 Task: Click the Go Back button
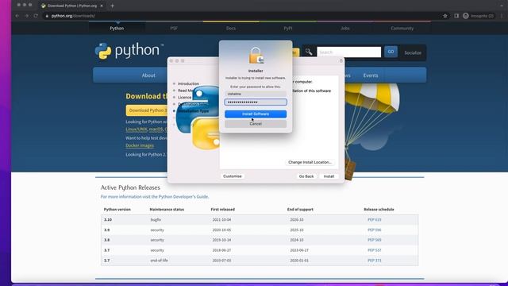[306, 176]
